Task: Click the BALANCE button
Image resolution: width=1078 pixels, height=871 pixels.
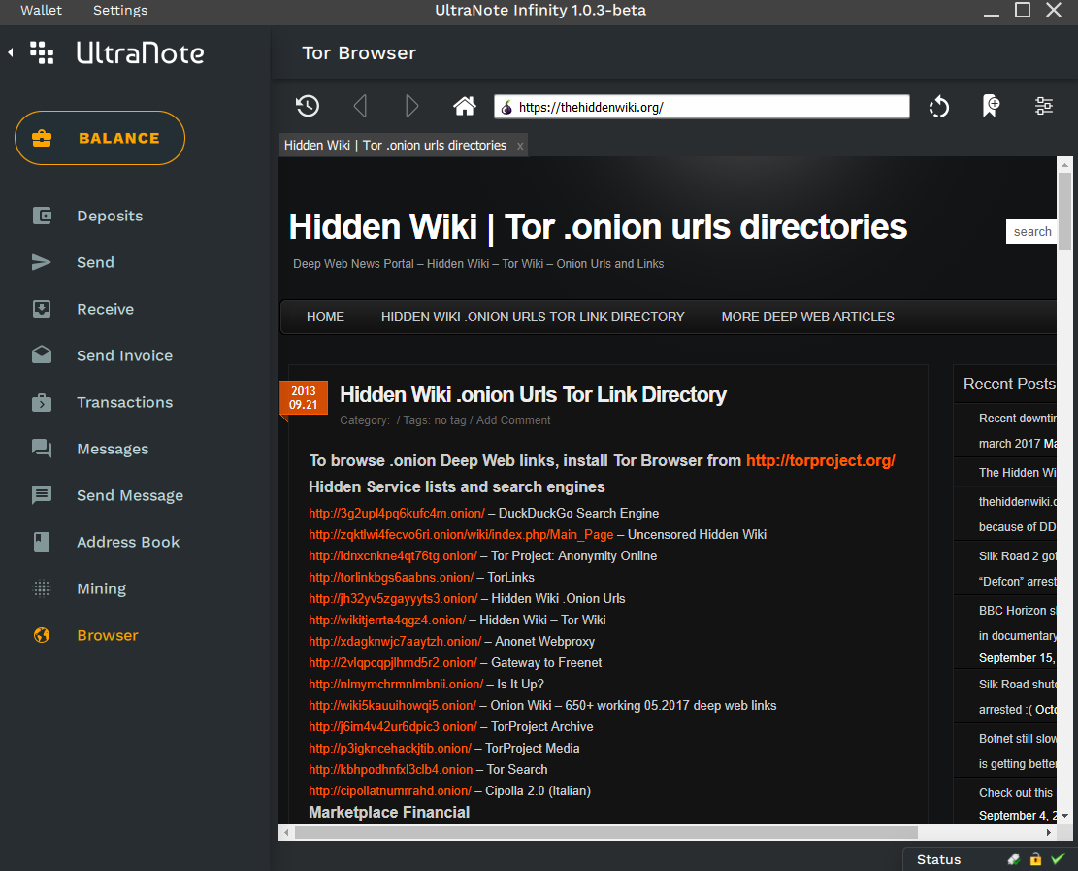Action: [x=100, y=138]
